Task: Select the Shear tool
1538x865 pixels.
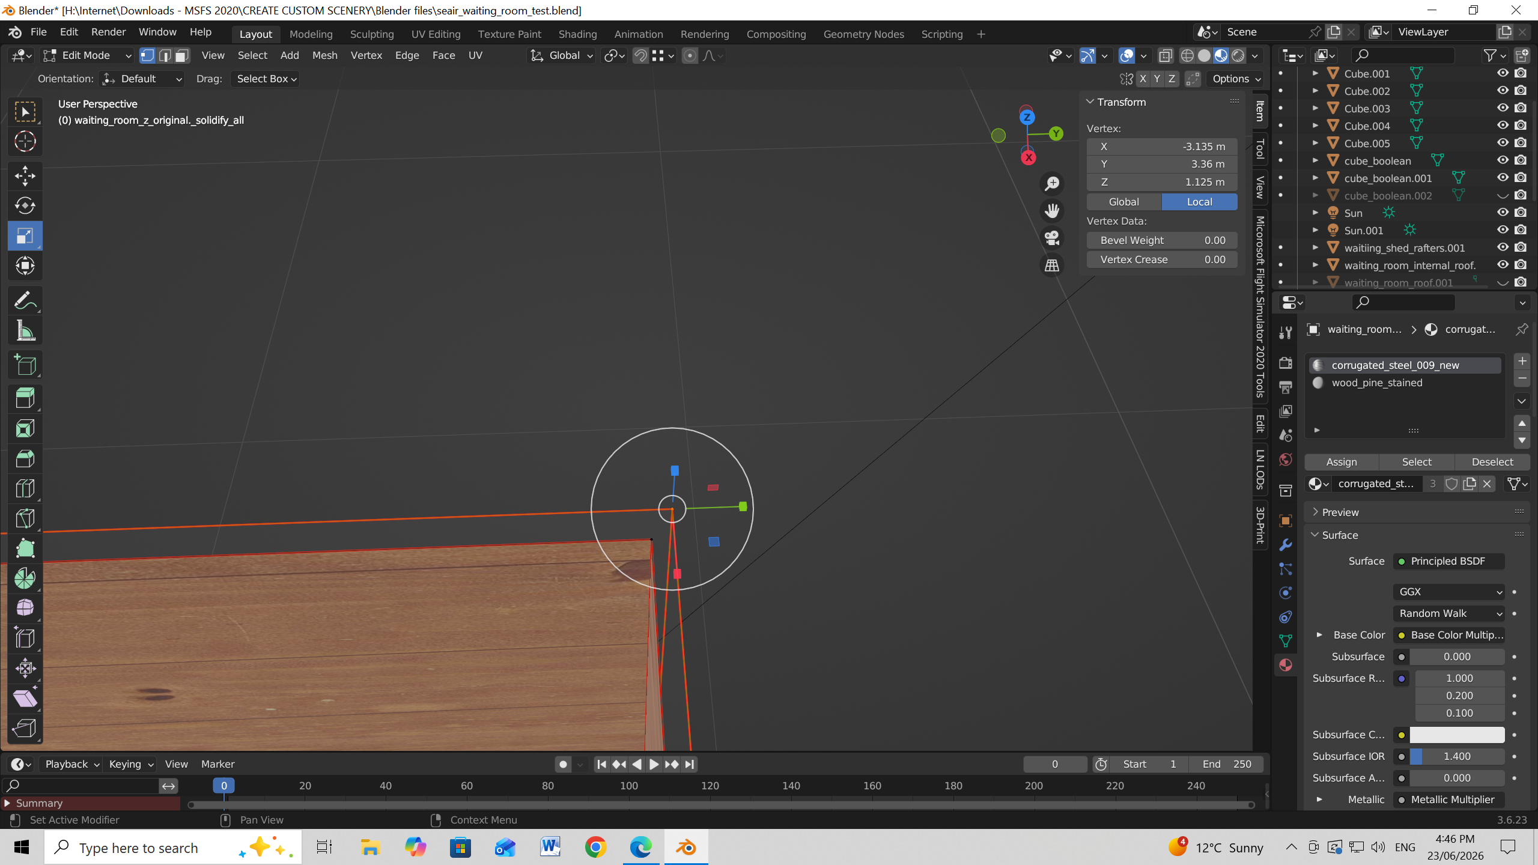Action: [25, 698]
